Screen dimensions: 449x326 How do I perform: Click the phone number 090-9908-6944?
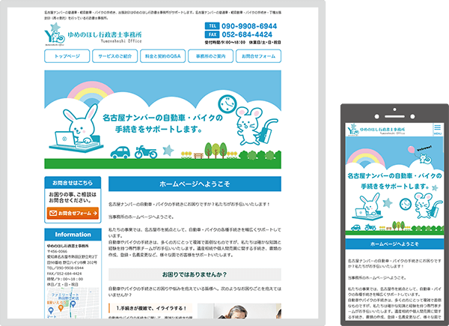point(248,25)
